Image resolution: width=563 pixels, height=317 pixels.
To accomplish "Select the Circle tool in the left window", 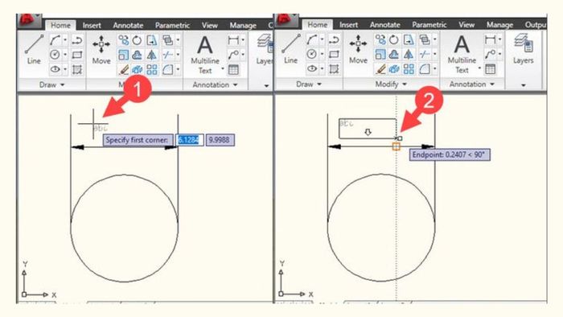I will pyautogui.click(x=55, y=55).
